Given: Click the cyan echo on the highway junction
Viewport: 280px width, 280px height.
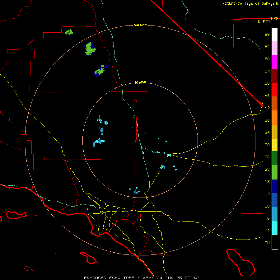Looking at the screenshot, I should tap(169, 155).
